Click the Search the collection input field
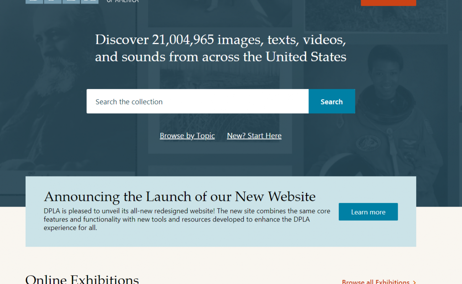 (198, 102)
